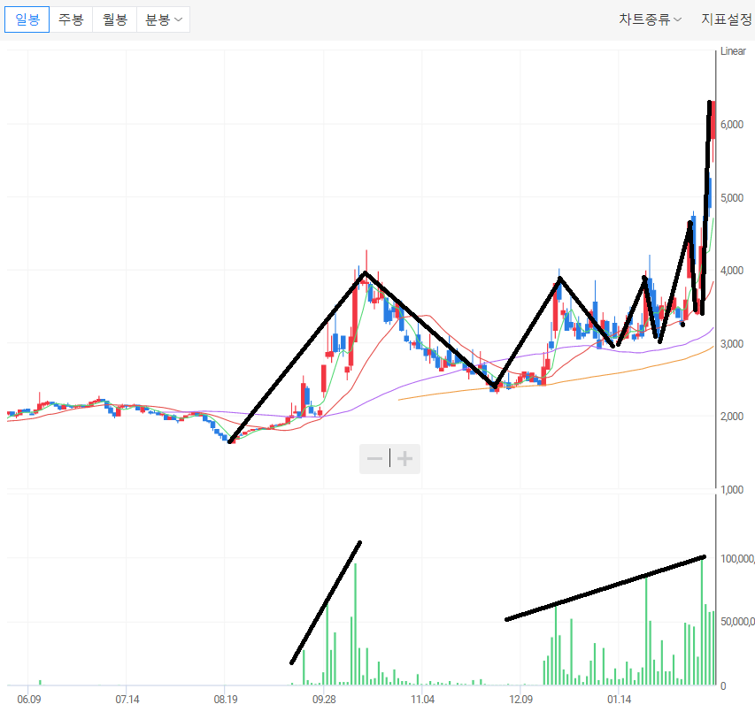The image size is (755, 712).
Task: Click the plus zoom-in chart icon
Action: pos(405,458)
